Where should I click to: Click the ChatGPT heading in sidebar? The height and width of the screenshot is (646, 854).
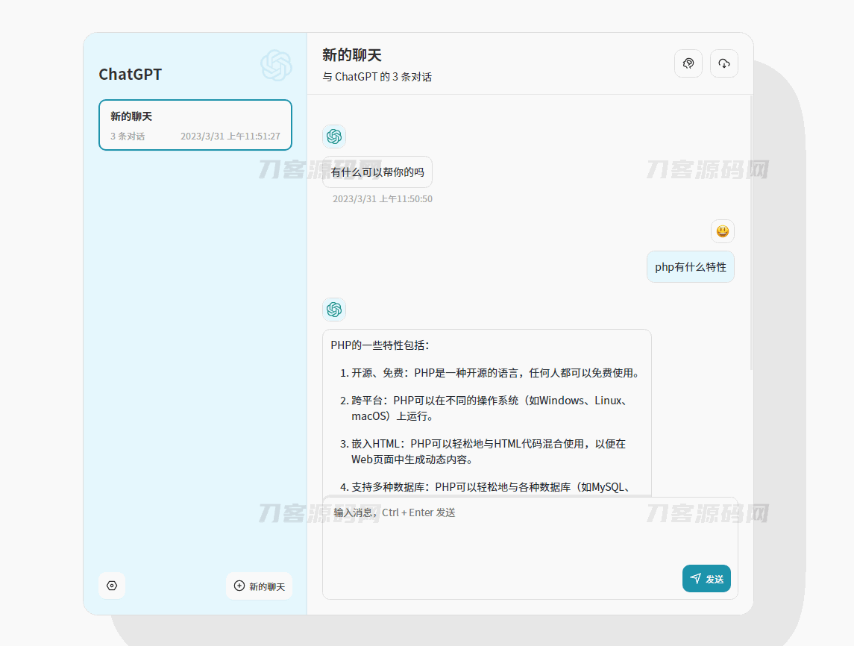131,75
